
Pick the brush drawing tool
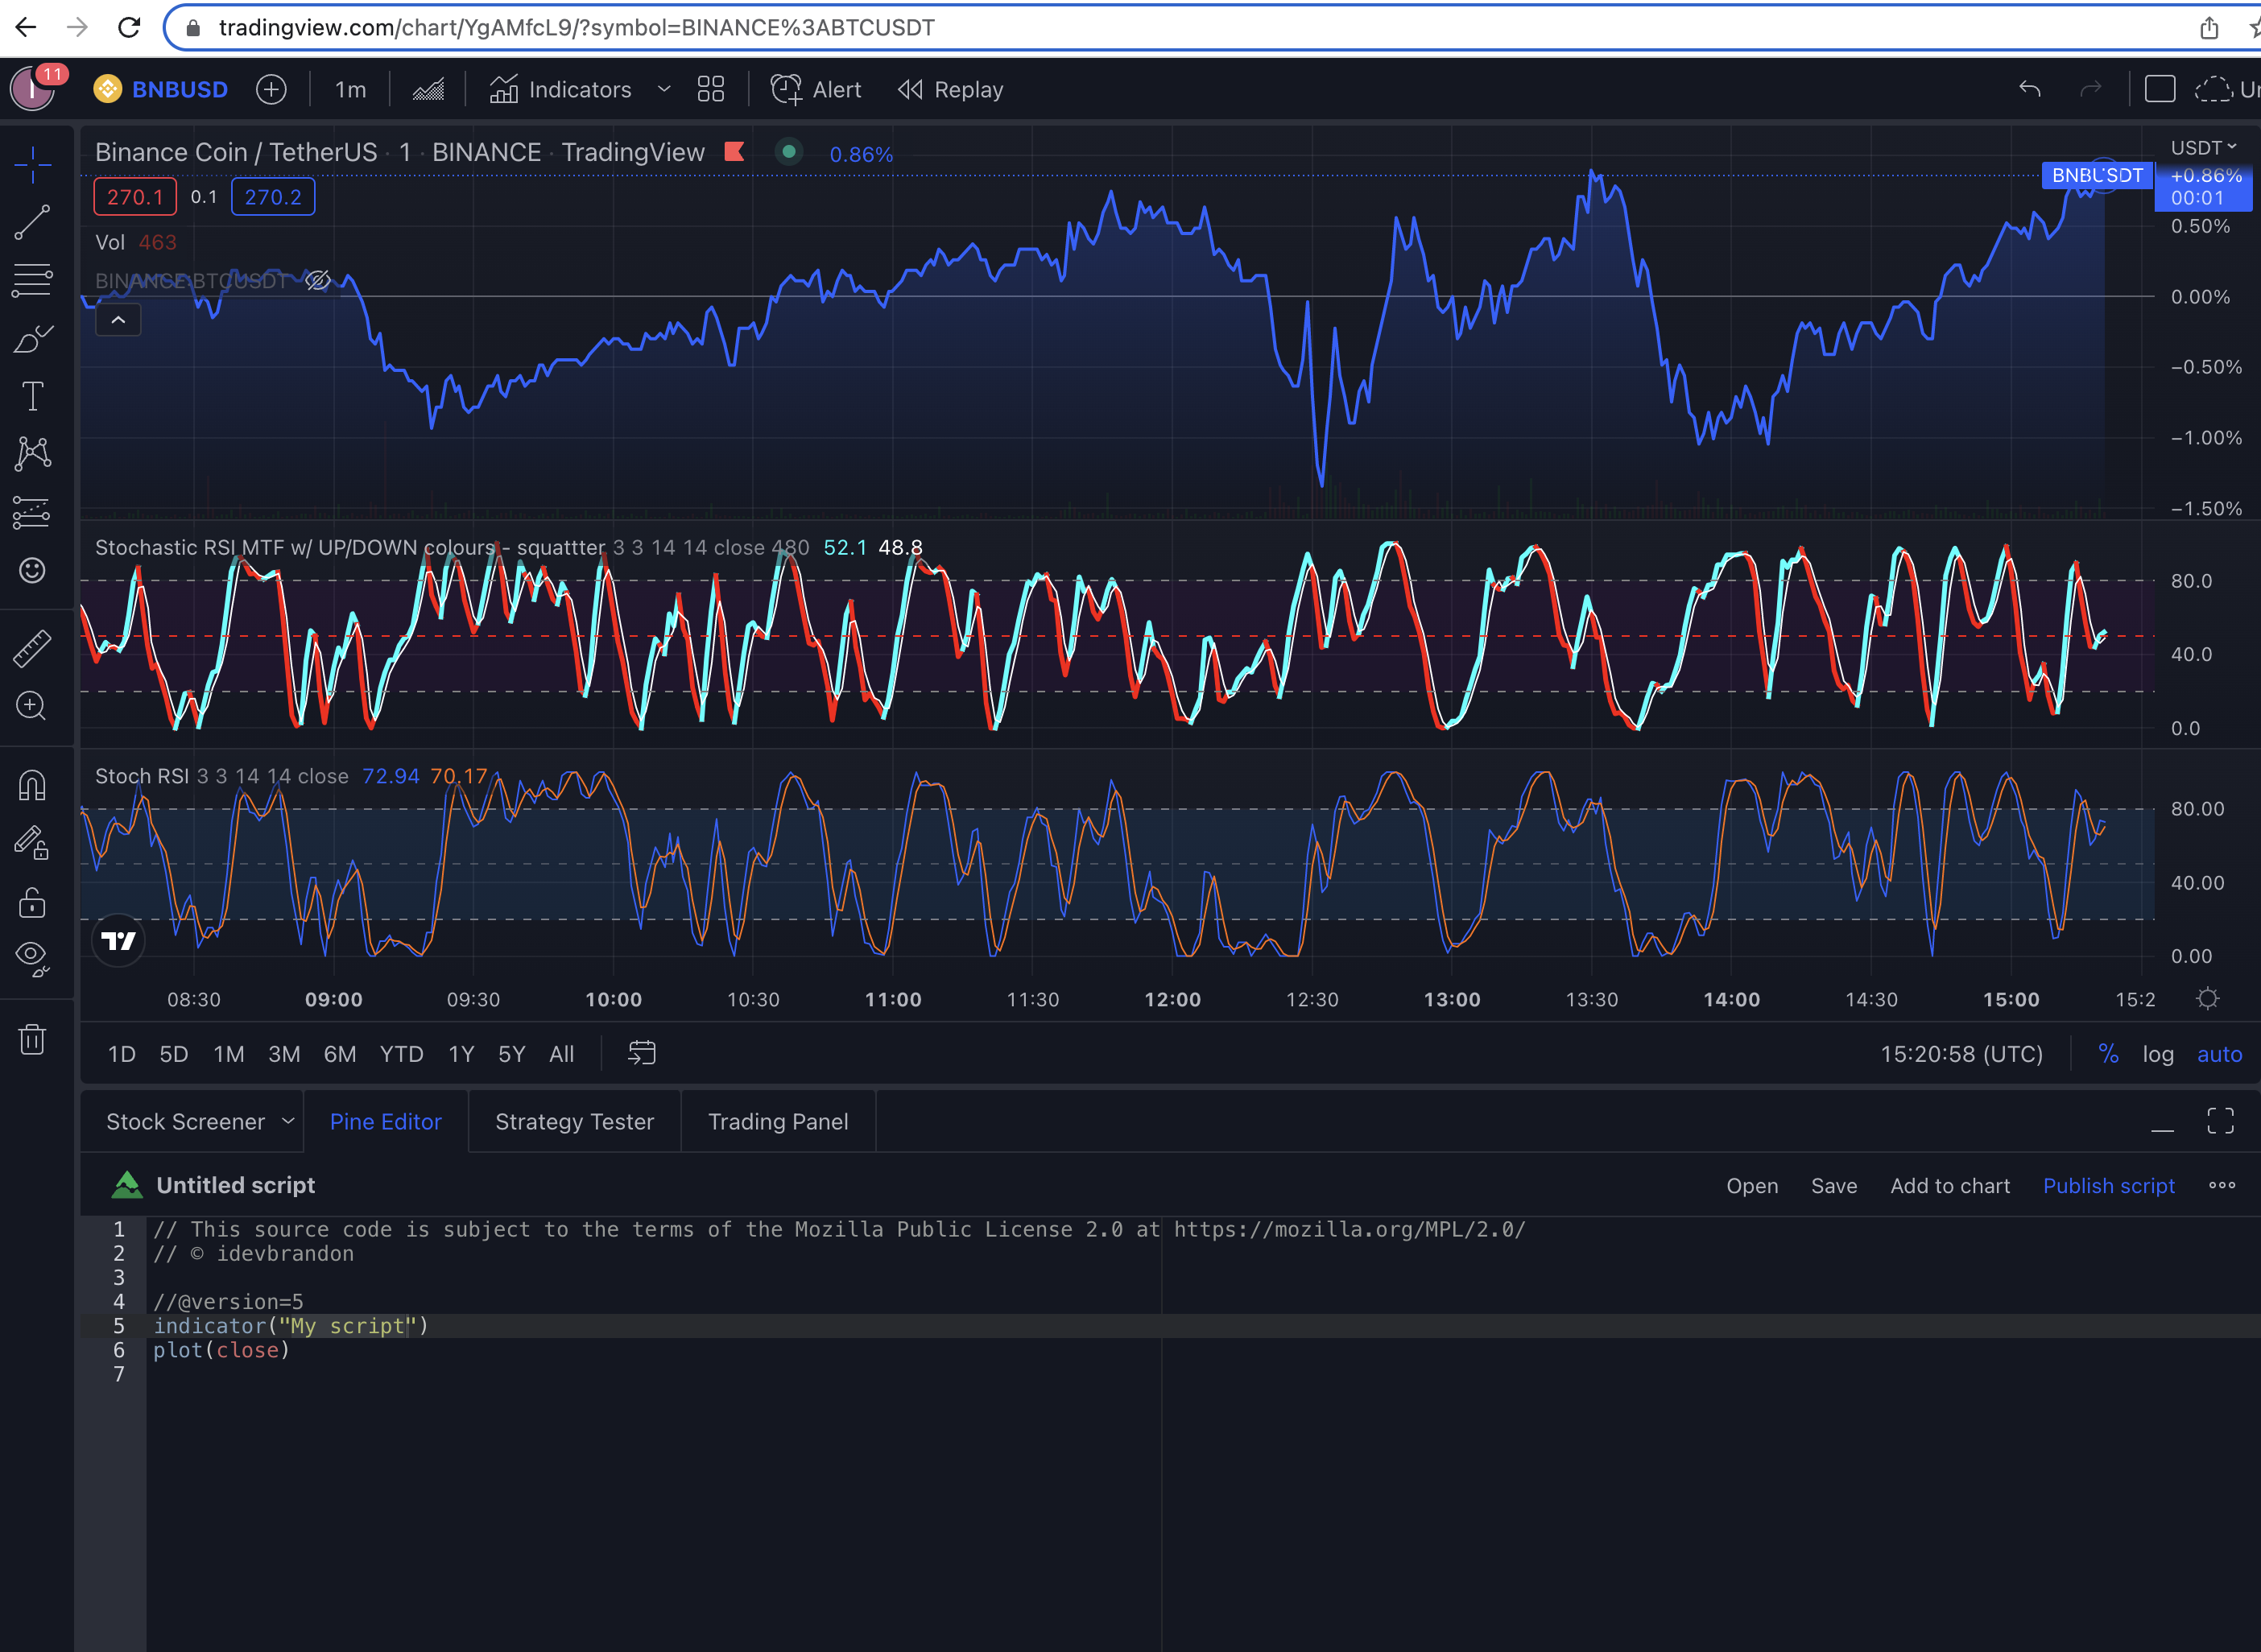point(33,337)
